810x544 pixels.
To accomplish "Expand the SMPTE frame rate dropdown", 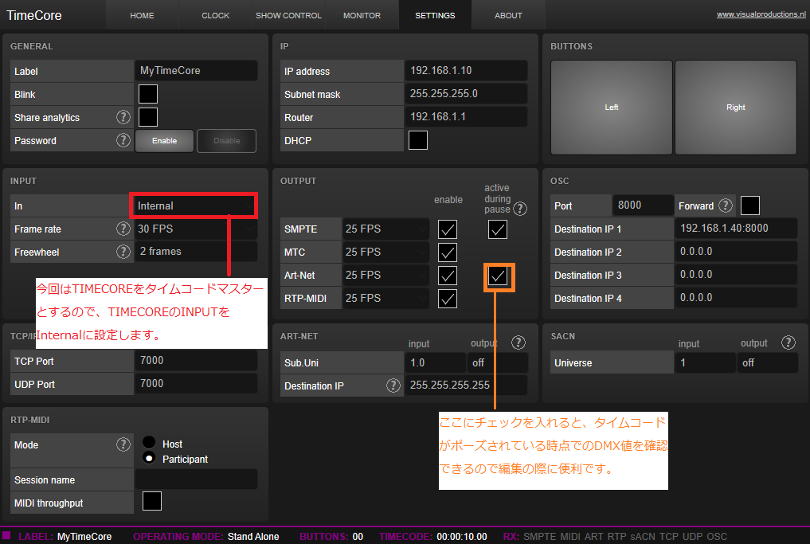I will coord(386,229).
